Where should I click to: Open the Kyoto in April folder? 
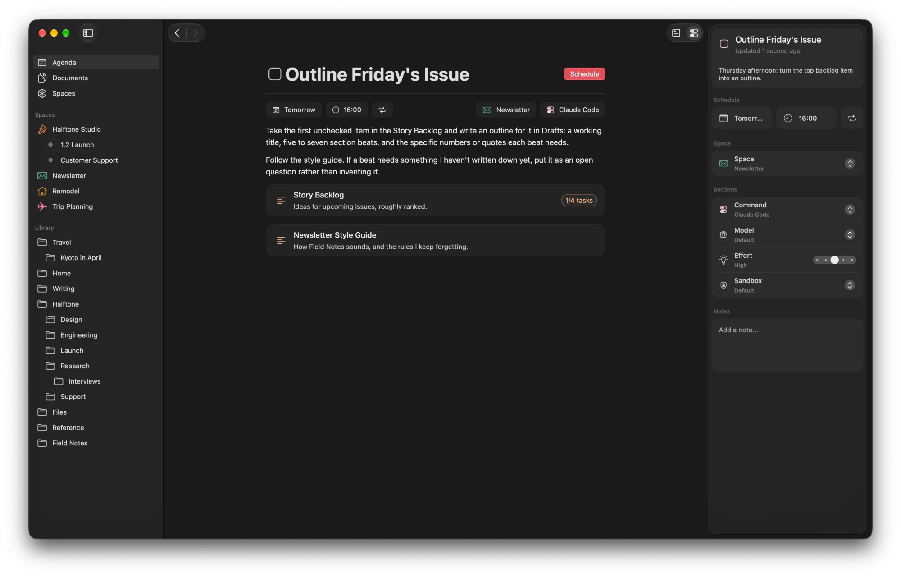[96, 258]
